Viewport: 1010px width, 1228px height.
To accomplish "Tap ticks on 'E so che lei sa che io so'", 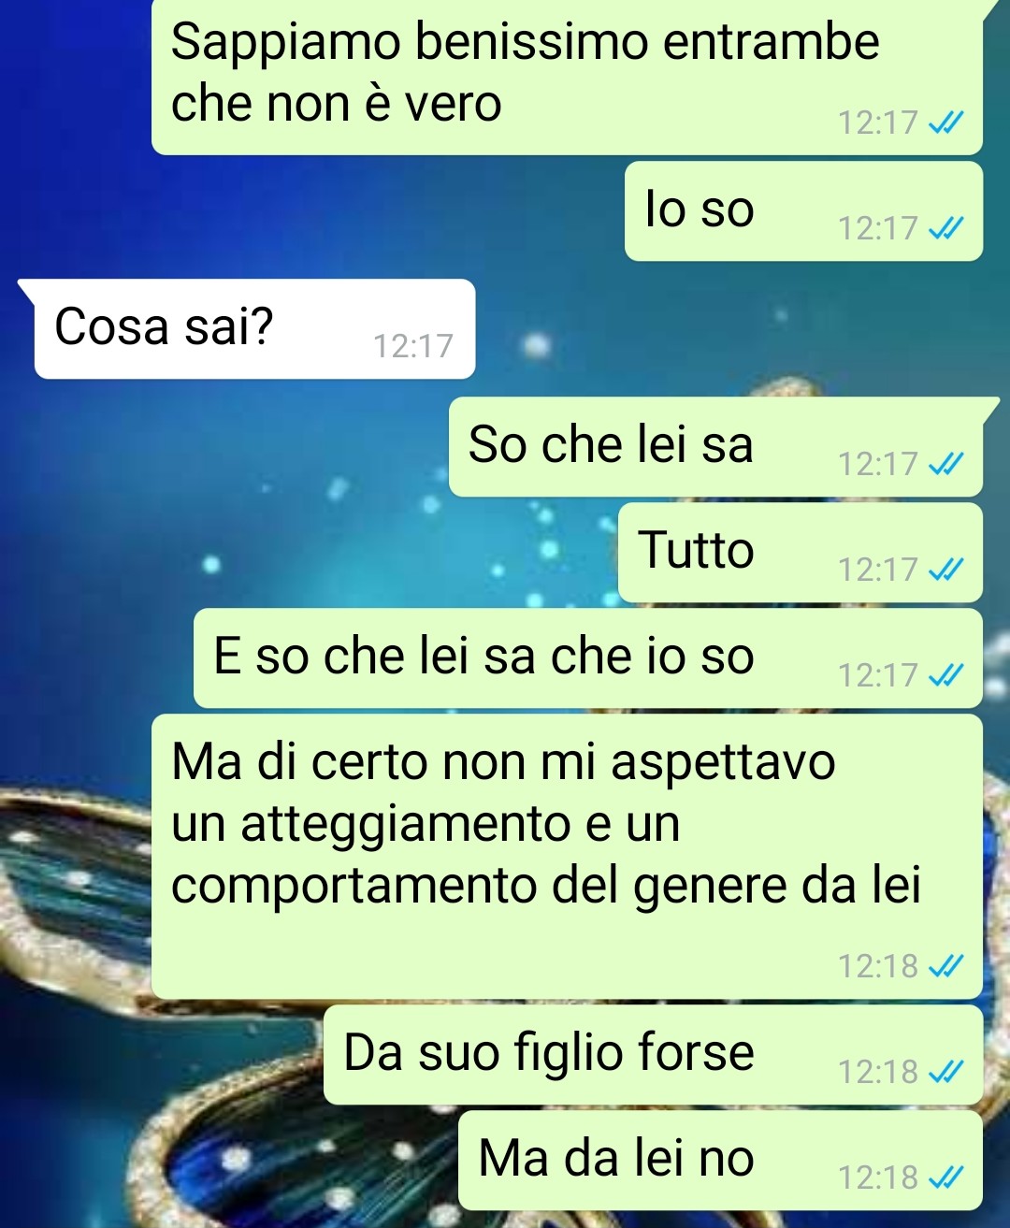I will pyautogui.click(x=945, y=675).
